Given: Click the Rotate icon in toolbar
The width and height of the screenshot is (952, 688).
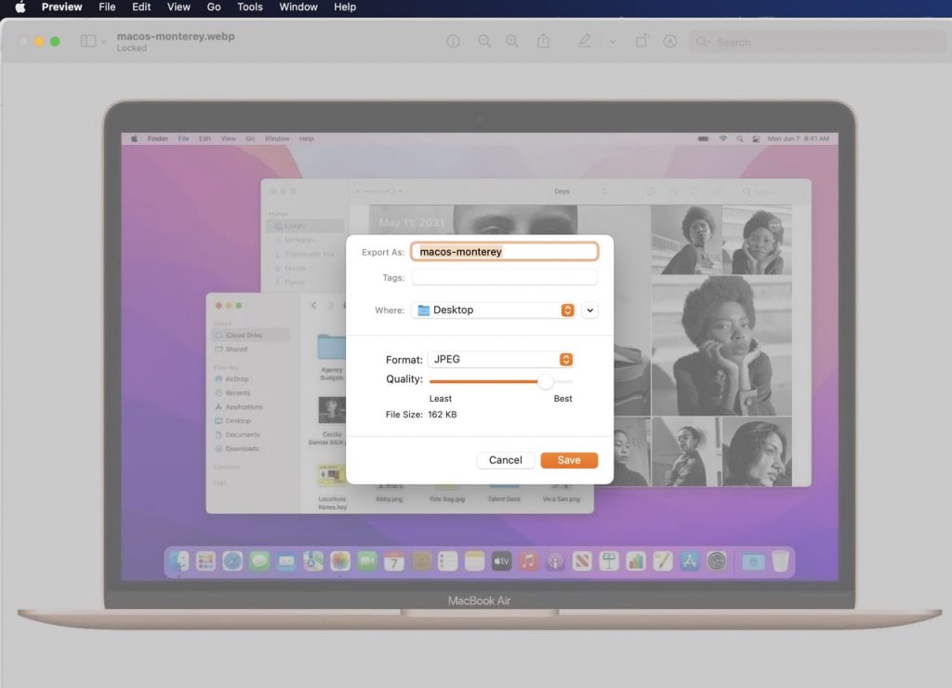Looking at the screenshot, I should click(x=641, y=42).
